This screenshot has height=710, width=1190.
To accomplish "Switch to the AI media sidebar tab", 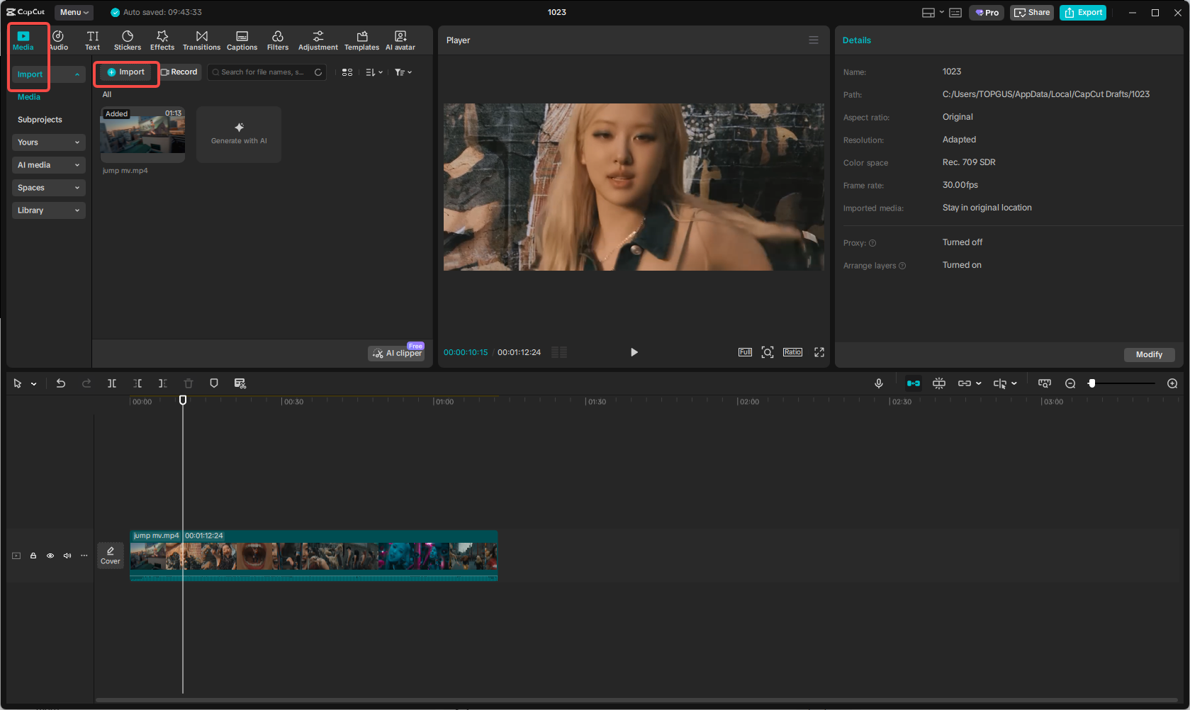I will (48, 165).
